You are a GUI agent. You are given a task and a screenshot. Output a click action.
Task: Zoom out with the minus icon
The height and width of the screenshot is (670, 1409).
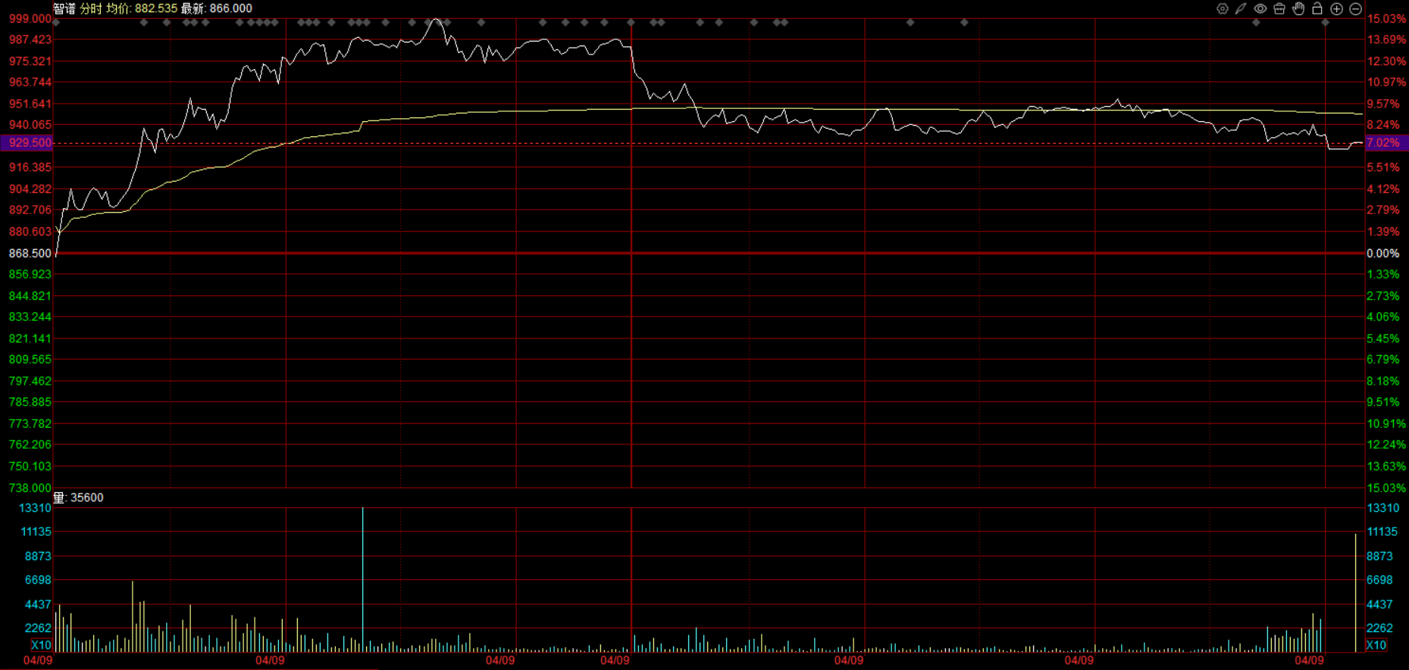[x=1356, y=9]
